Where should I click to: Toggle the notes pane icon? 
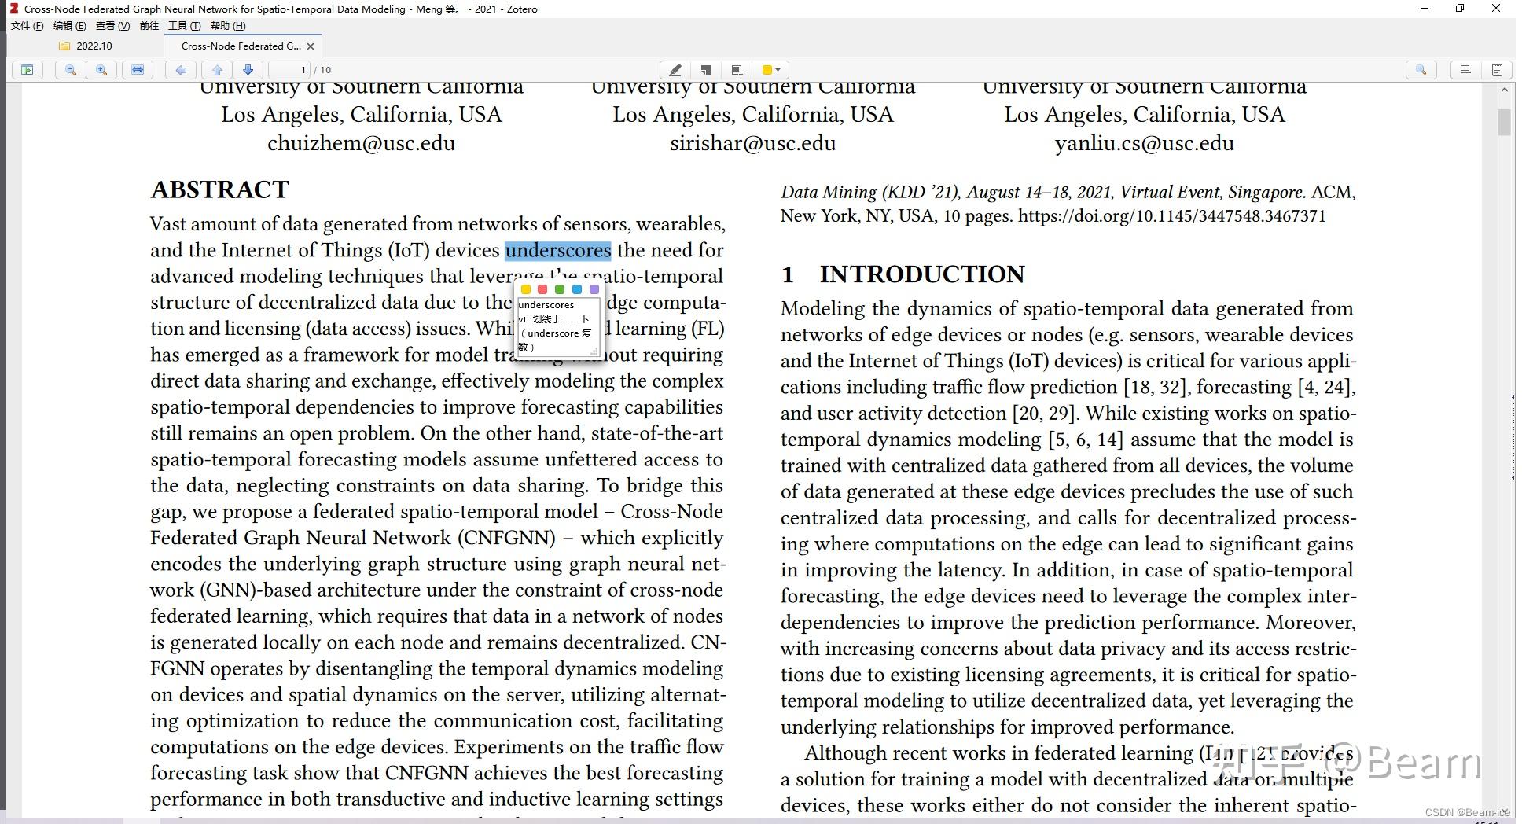(x=1496, y=70)
